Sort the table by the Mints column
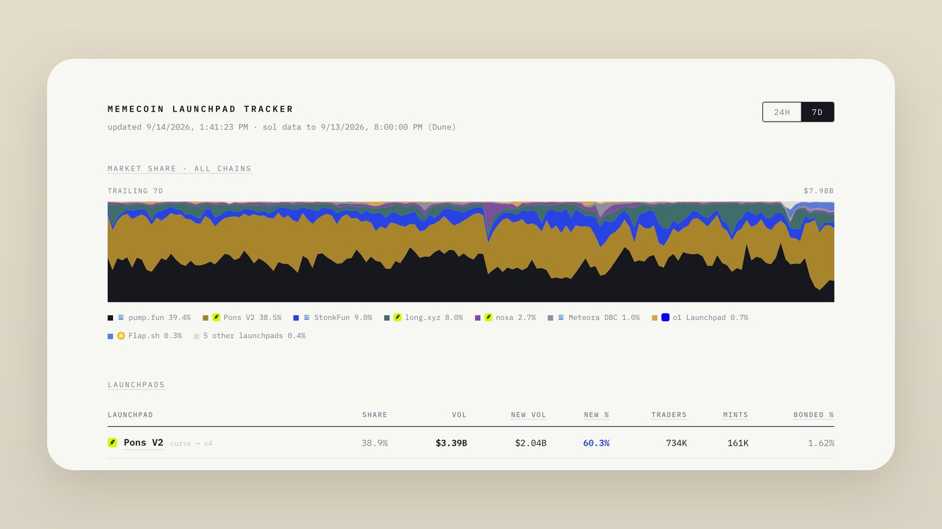The image size is (942, 529). coord(735,415)
